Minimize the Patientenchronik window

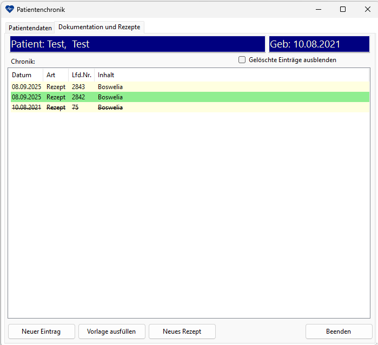tap(319, 9)
